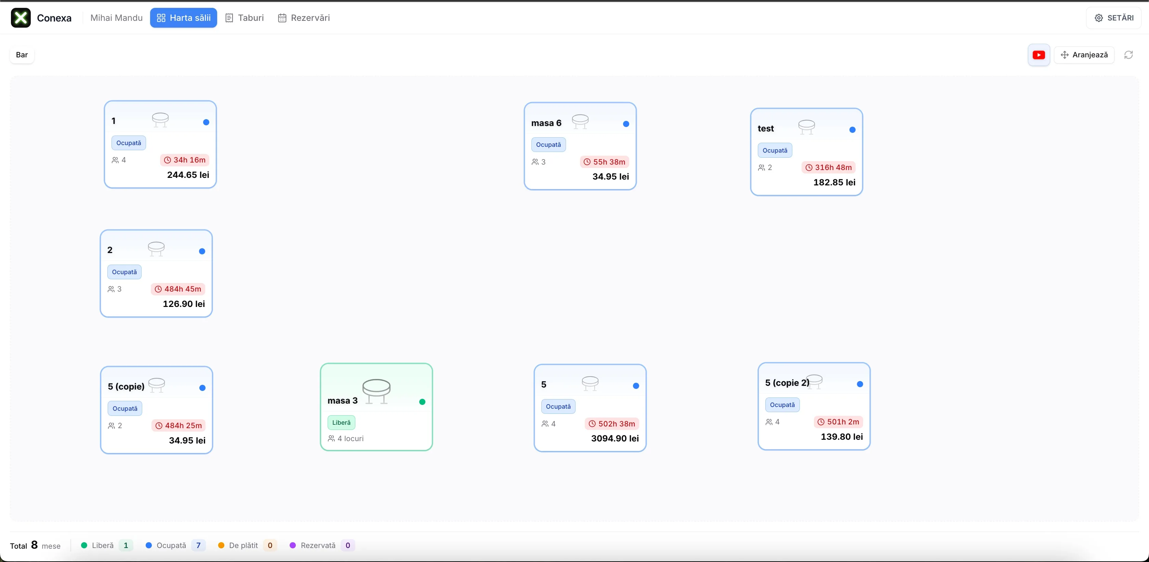This screenshot has width=1149, height=562.
Task: Switch to Harta sălii tab
Action: pyautogui.click(x=183, y=18)
